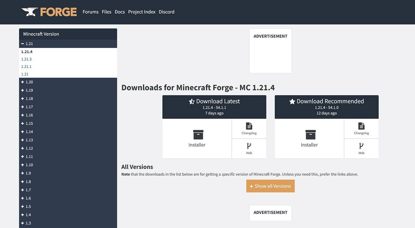
Task: Click the Download Latest header
Action: coord(214,107)
